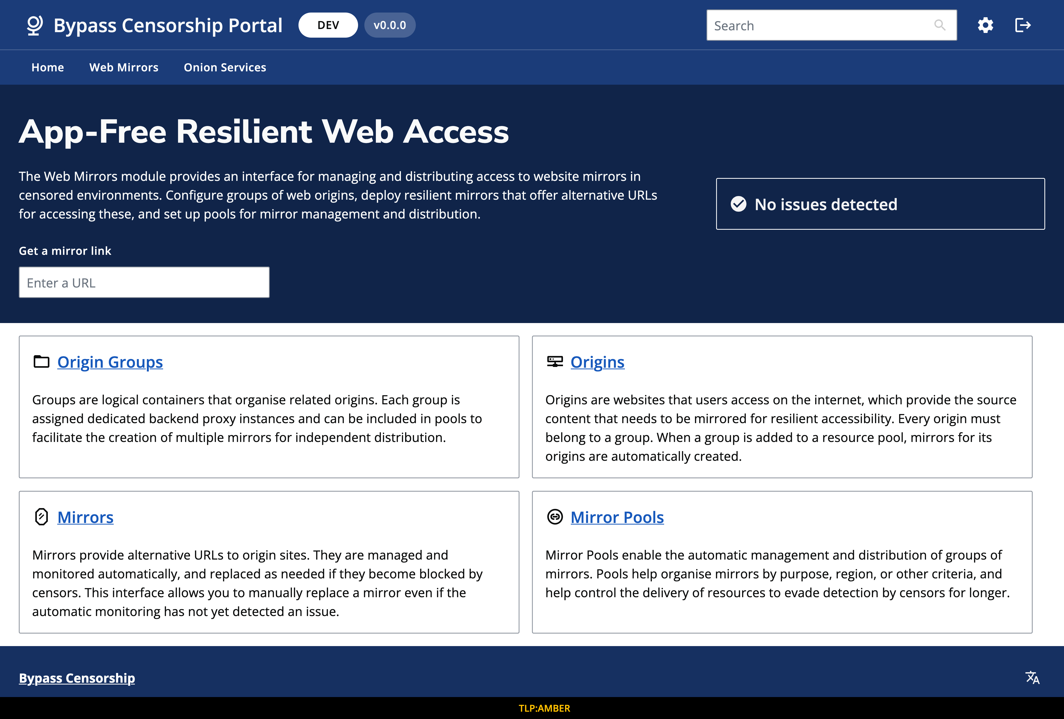This screenshot has width=1064, height=719.
Task: Switch to the Onion Services menu item
Action: point(225,67)
